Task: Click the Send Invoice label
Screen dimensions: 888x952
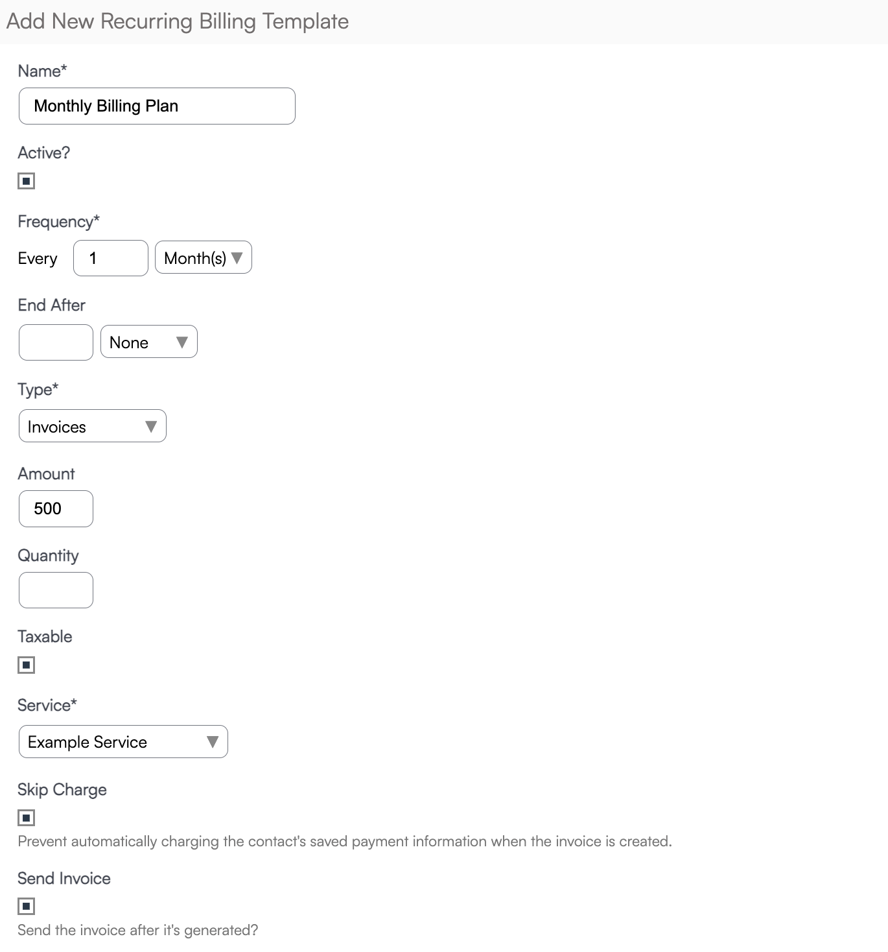Action: 64,878
